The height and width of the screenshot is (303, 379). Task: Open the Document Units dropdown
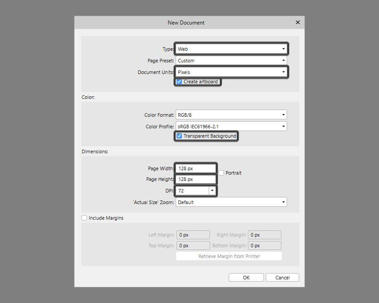231,72
